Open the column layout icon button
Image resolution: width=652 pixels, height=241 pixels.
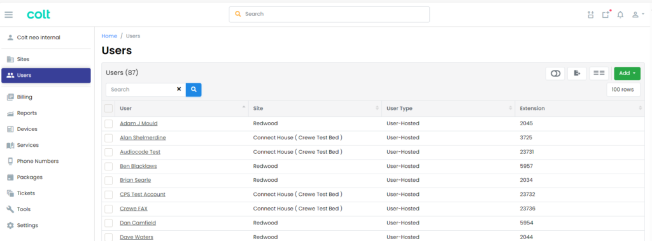click(x=599, y=73)
